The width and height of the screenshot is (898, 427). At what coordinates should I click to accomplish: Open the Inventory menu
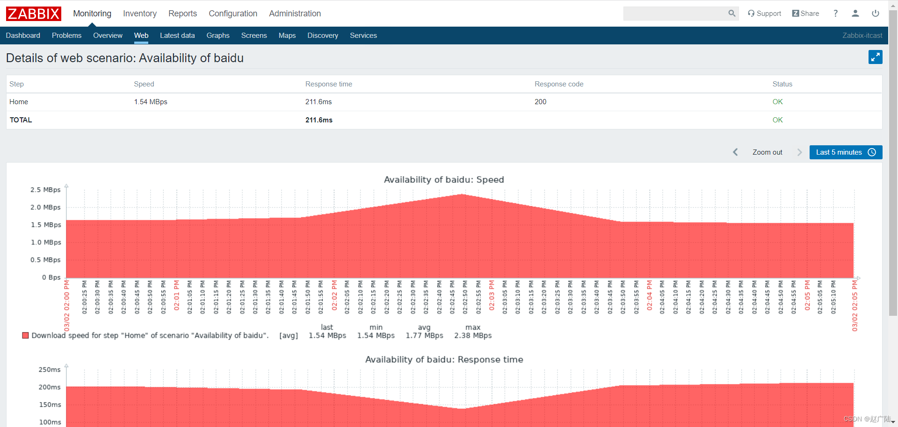140,14
